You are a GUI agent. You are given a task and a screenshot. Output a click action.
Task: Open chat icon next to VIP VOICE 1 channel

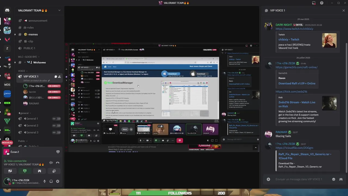[x=55, y=77]
